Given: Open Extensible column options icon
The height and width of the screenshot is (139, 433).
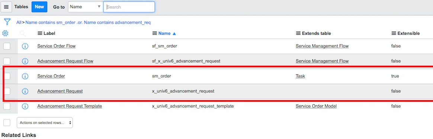Looking at the screenshot, I should tap(394, 33).
